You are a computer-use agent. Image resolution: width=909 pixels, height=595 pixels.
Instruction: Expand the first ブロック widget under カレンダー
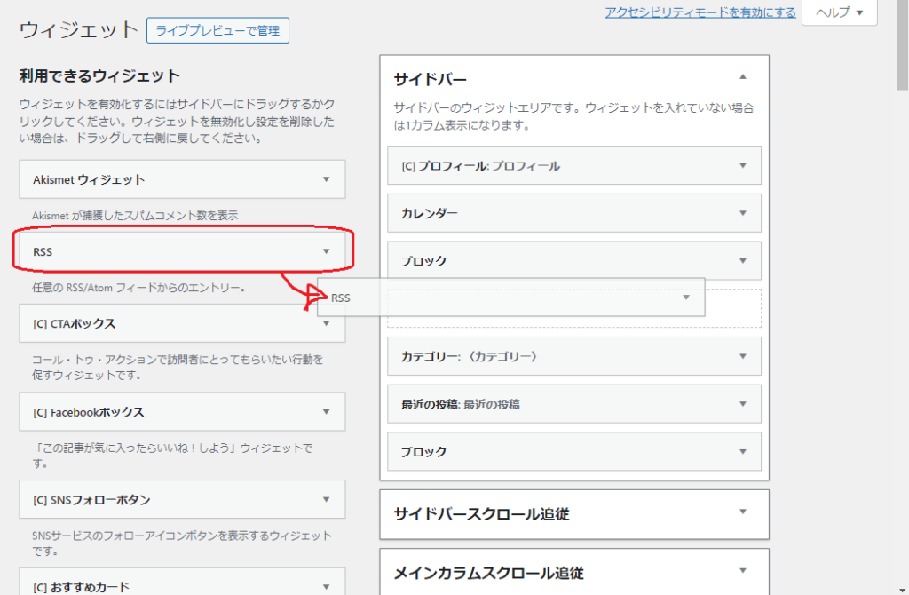(x=743, y=261)
